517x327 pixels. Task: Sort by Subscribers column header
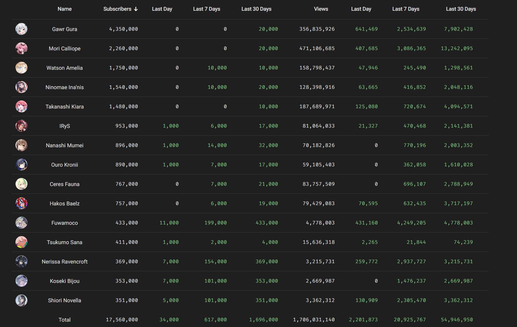click(x=117, y=9)
